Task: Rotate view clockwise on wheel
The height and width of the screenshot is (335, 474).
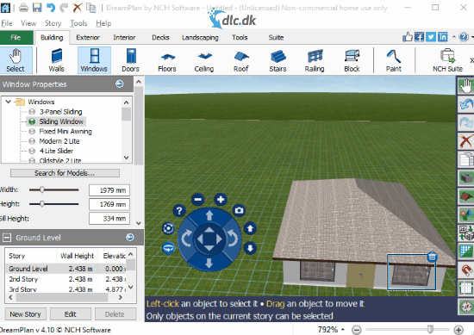Action: 186,239
